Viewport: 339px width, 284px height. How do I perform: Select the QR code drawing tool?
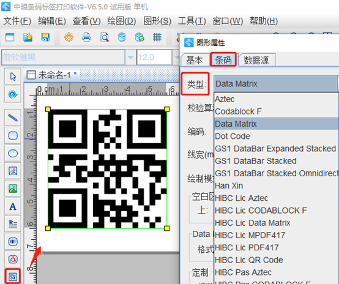tap(13, 276)
